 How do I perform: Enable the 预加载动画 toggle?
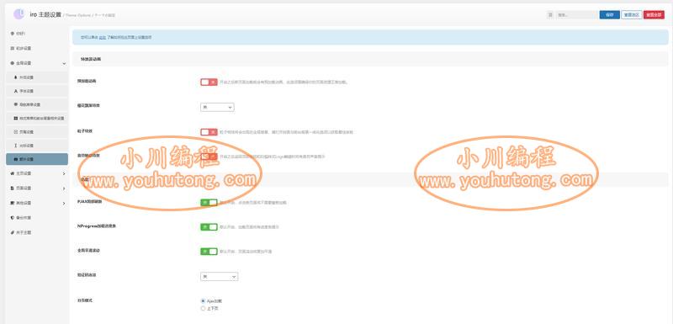[x=209, y=82]
